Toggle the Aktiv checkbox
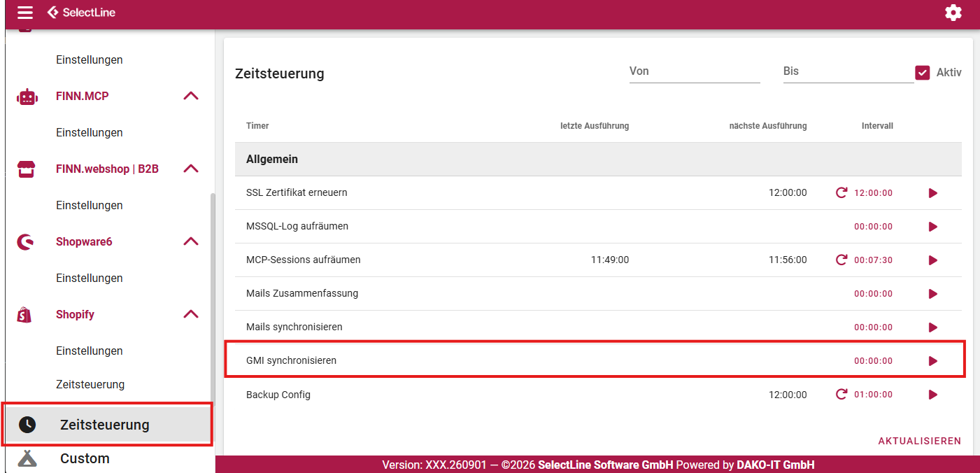This screenshot has width=980, height=473. 923,72
